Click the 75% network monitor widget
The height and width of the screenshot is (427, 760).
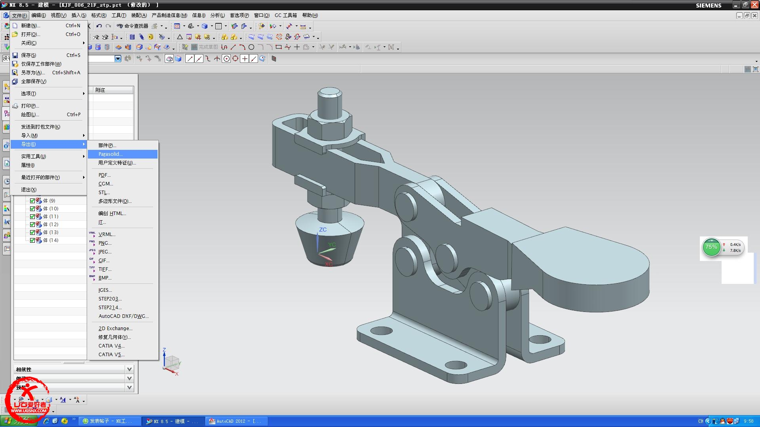723,248
